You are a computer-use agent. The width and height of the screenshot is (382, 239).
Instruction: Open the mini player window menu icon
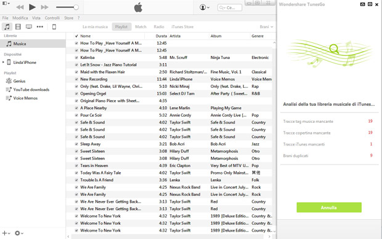pos(6,3)
